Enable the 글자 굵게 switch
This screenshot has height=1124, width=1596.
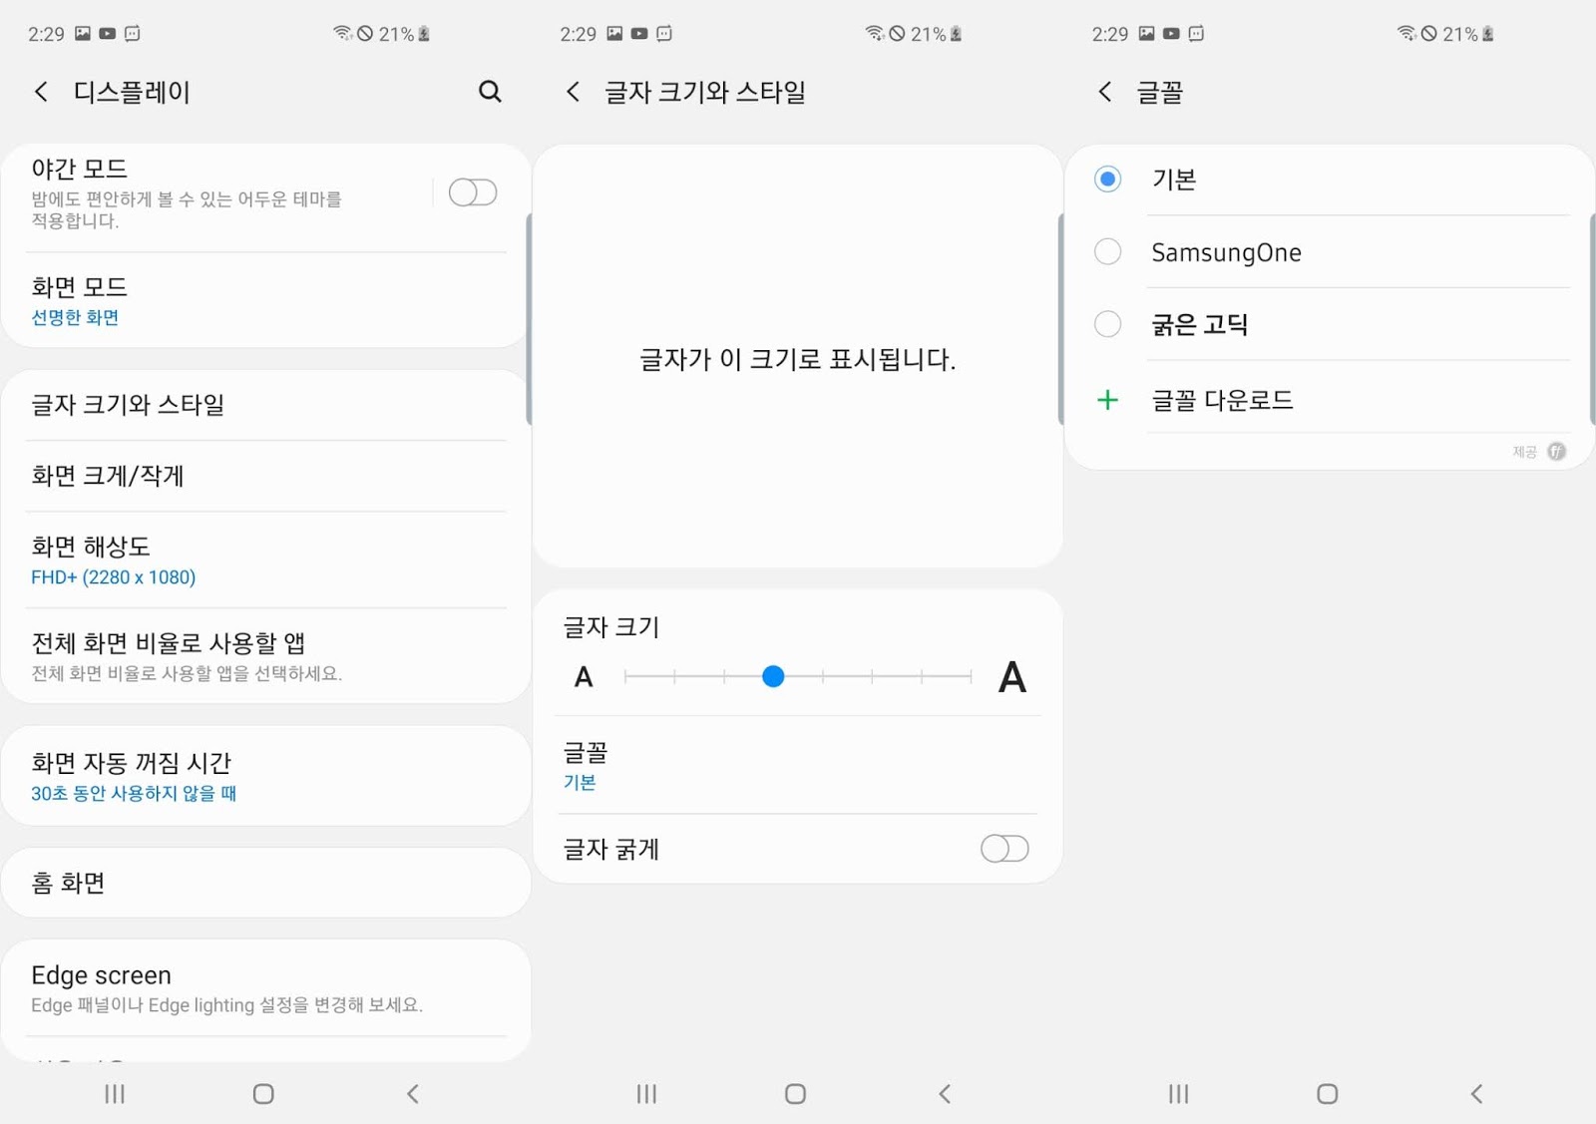click(x=1004, y=849)
